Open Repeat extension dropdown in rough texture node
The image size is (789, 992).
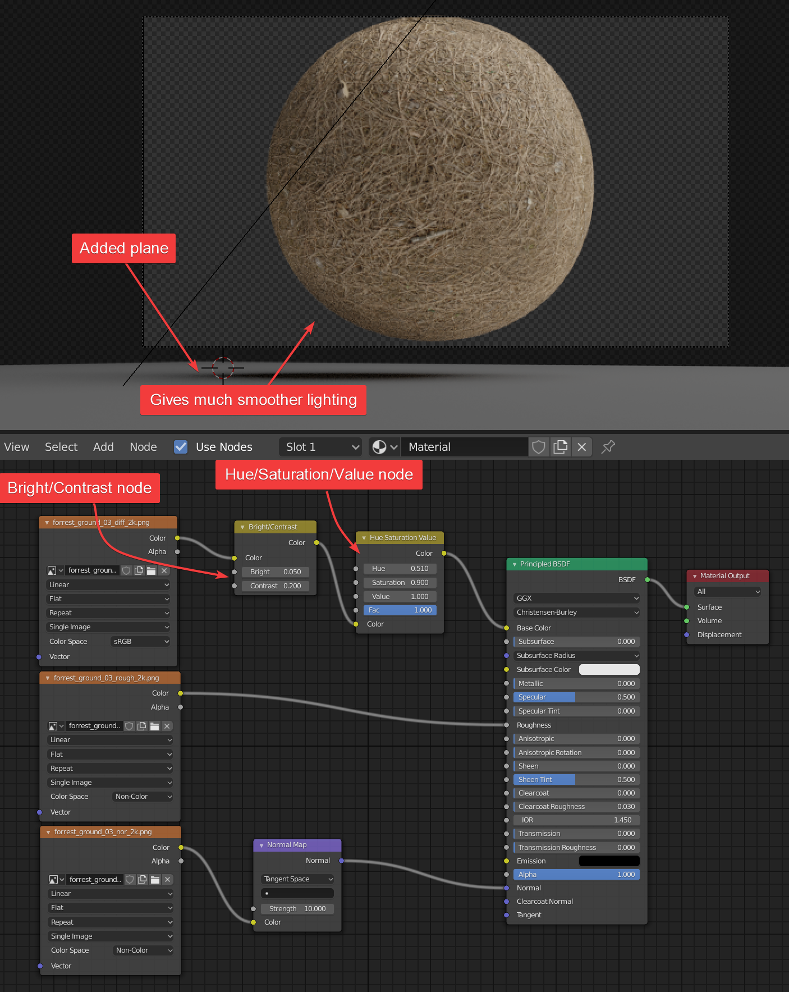point(111,769)
